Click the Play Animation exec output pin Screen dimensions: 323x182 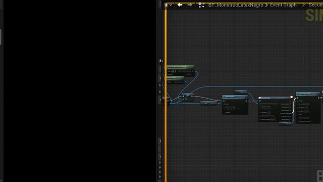tap(246, 101)
